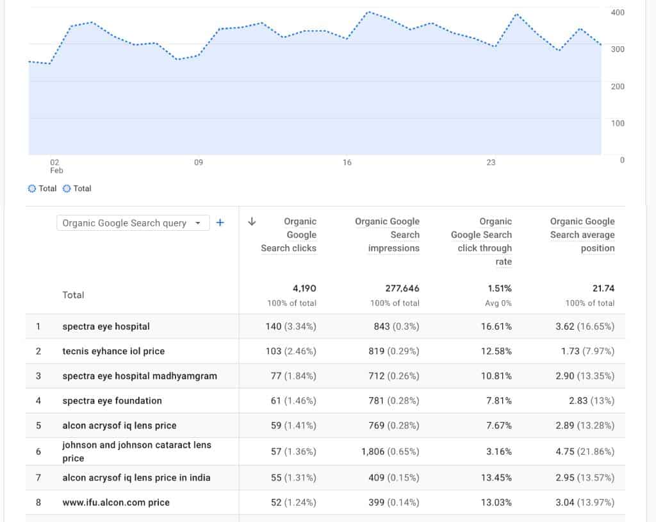Screen dimensions: 656x522
Task: Click the chart peak near 16 Feb
Action: point(368,12)
